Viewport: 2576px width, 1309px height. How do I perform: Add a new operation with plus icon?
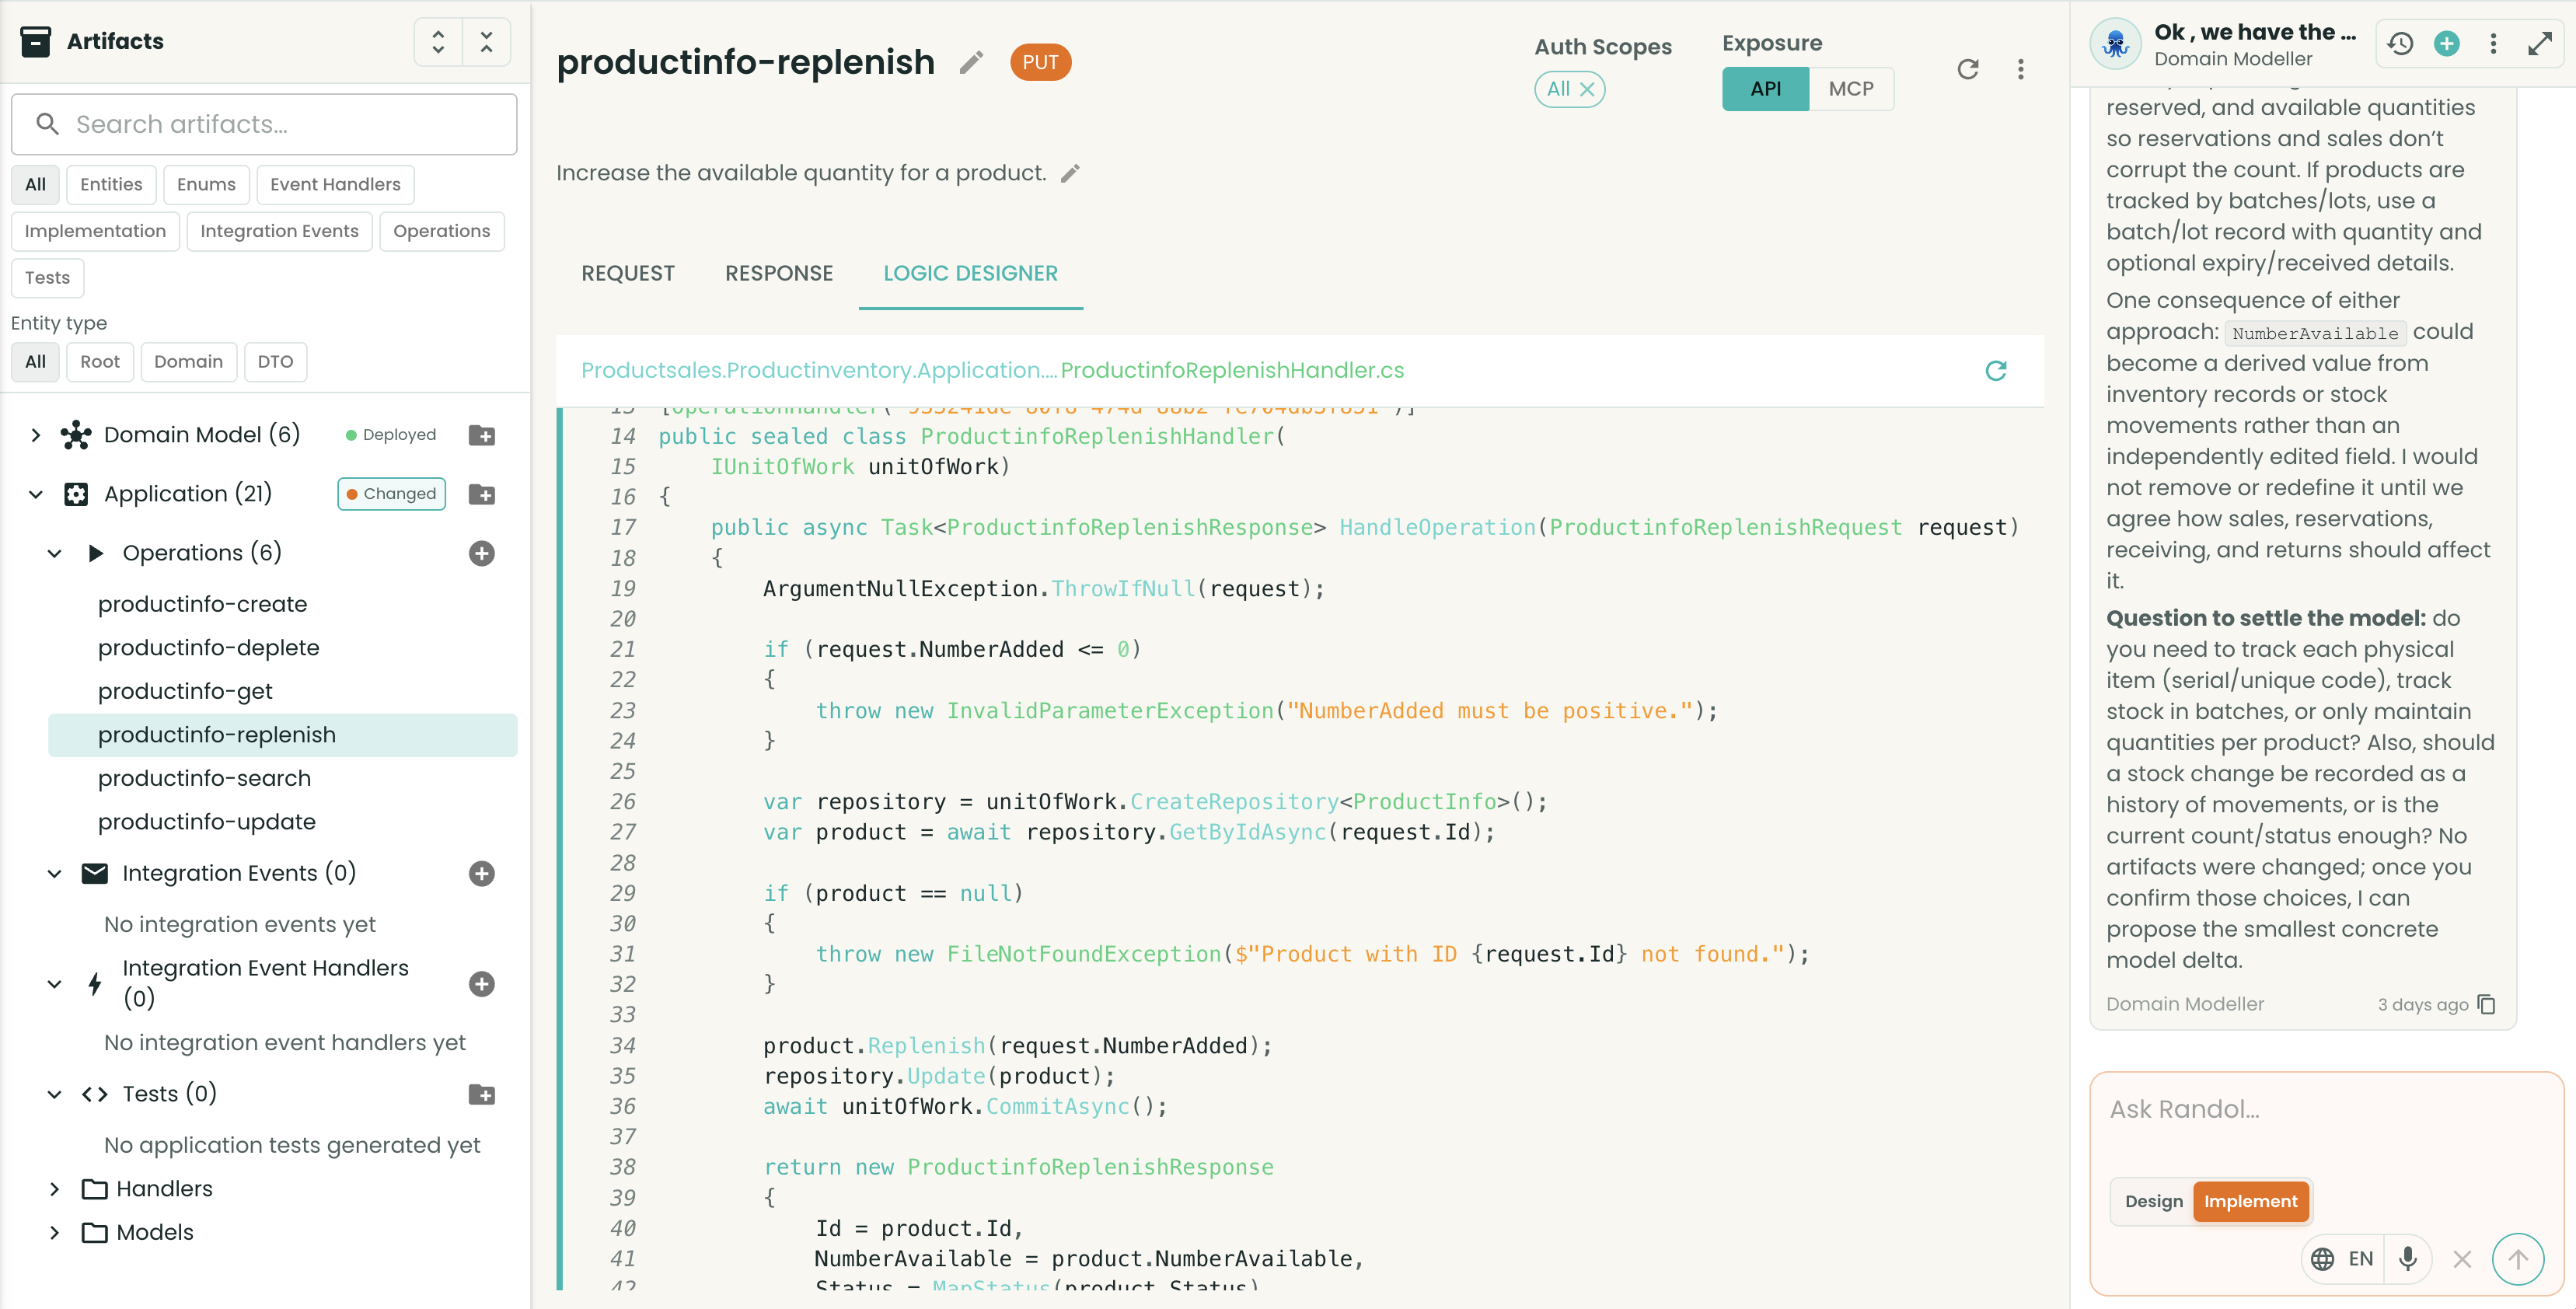click(x=482, y=553)
